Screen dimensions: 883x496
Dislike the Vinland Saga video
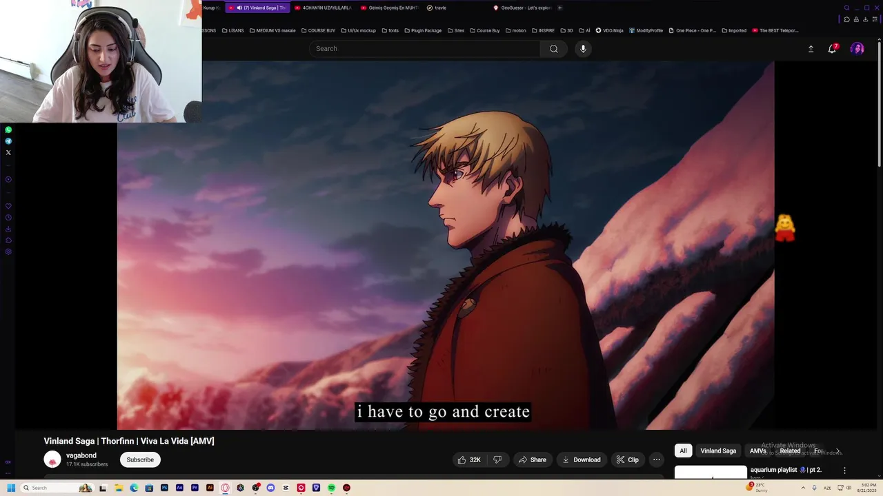tap(497, 459)
